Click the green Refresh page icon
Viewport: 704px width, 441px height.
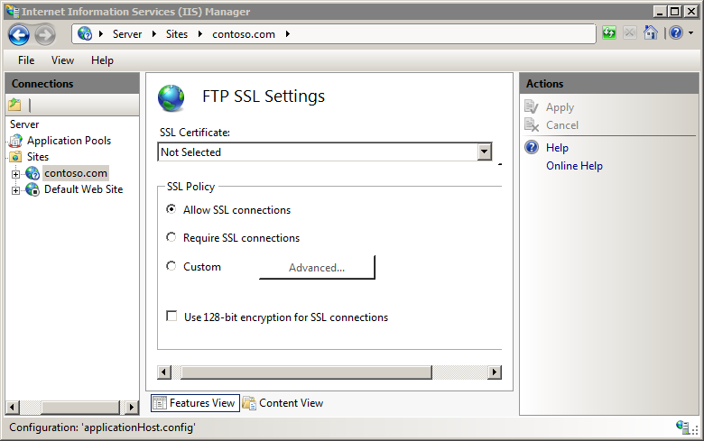[609, 32]
